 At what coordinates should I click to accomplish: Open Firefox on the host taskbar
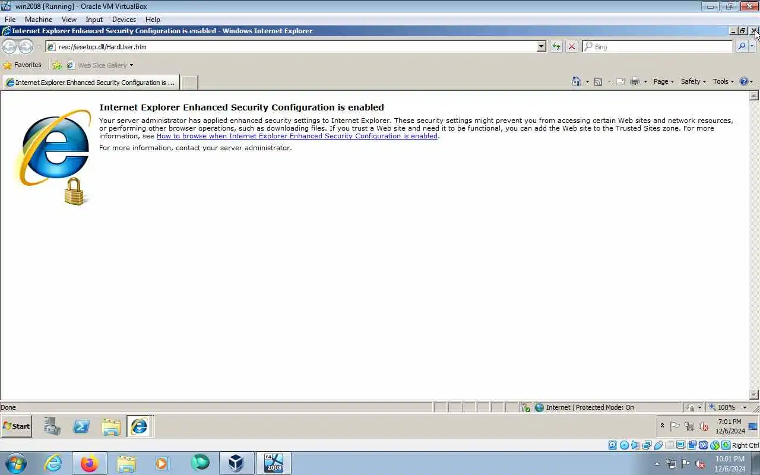[x=89, y=463]
